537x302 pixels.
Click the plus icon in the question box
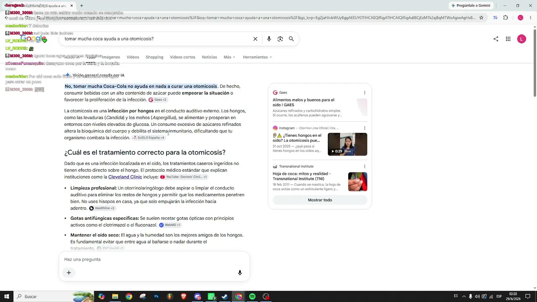tap(69, 273)
